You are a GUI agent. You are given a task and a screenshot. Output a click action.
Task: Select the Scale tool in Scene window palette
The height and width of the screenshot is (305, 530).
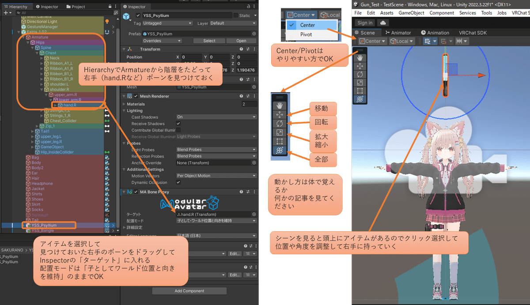(360, 83)
